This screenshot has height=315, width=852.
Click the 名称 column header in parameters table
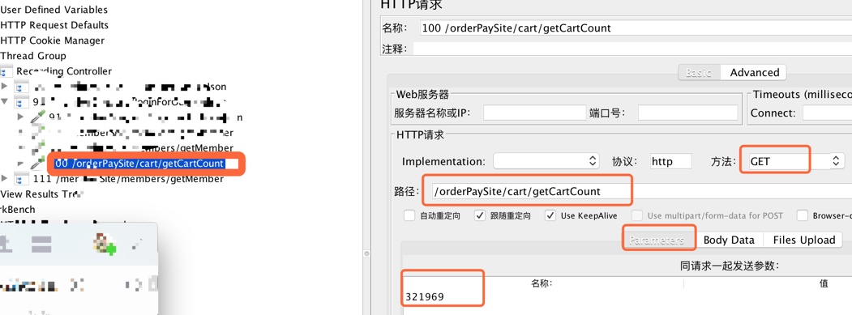pos(542,283)
